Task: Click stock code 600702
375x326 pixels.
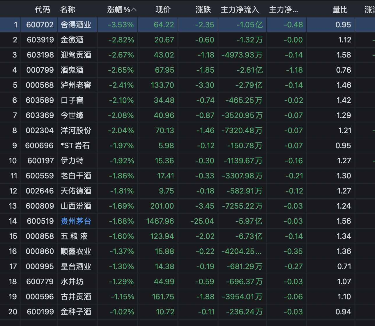Action: point(40,25)
